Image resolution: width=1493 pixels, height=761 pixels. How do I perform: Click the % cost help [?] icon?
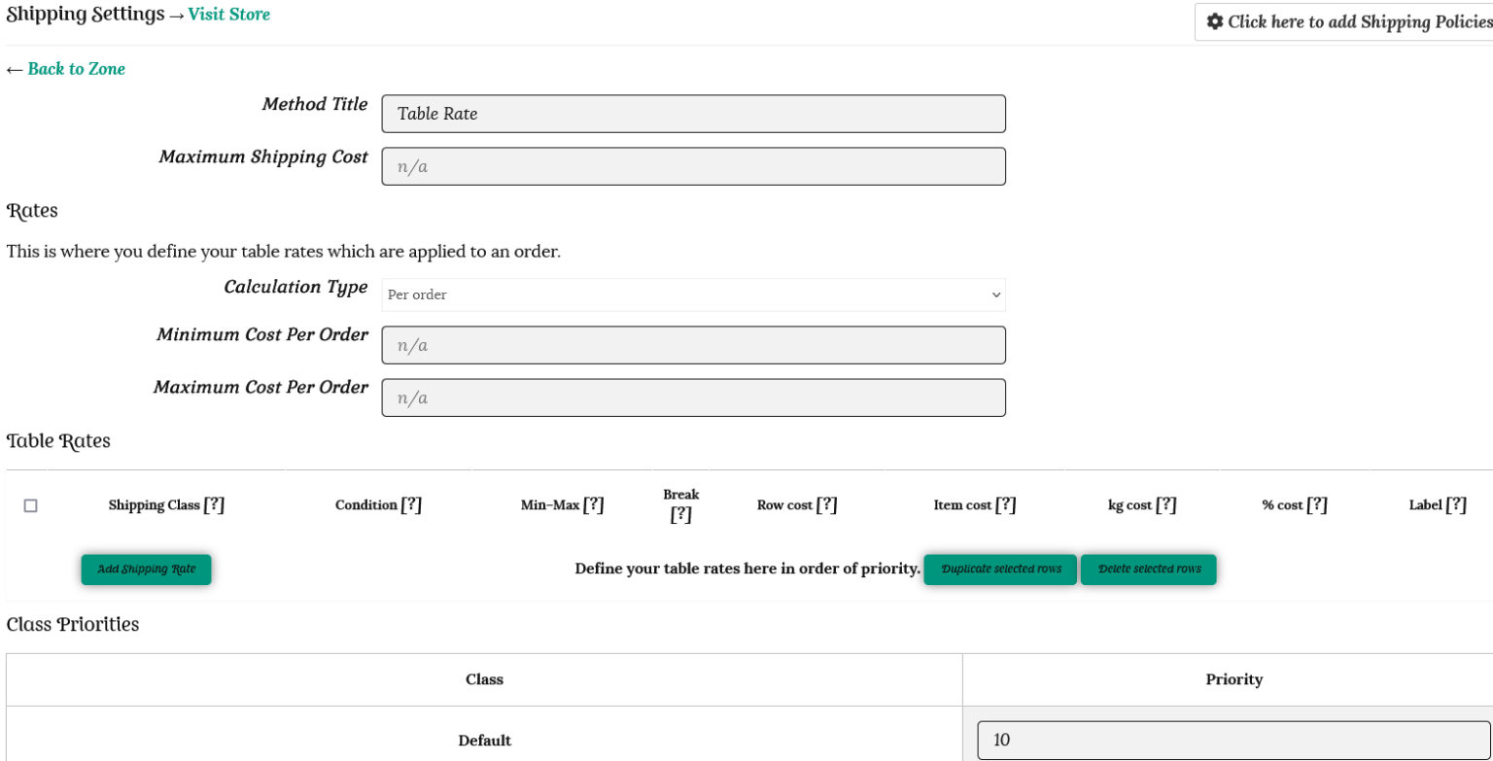point(1317,504)
